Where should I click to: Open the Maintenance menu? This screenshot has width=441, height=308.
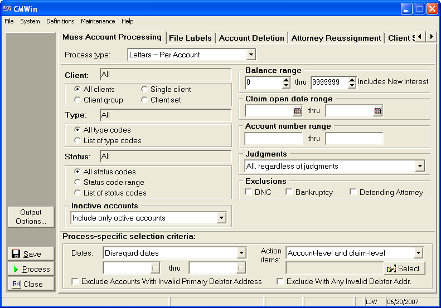[x=98, y=21]
